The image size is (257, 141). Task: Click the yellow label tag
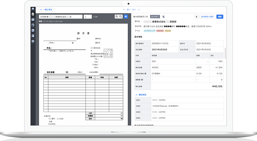click(168, 31)
